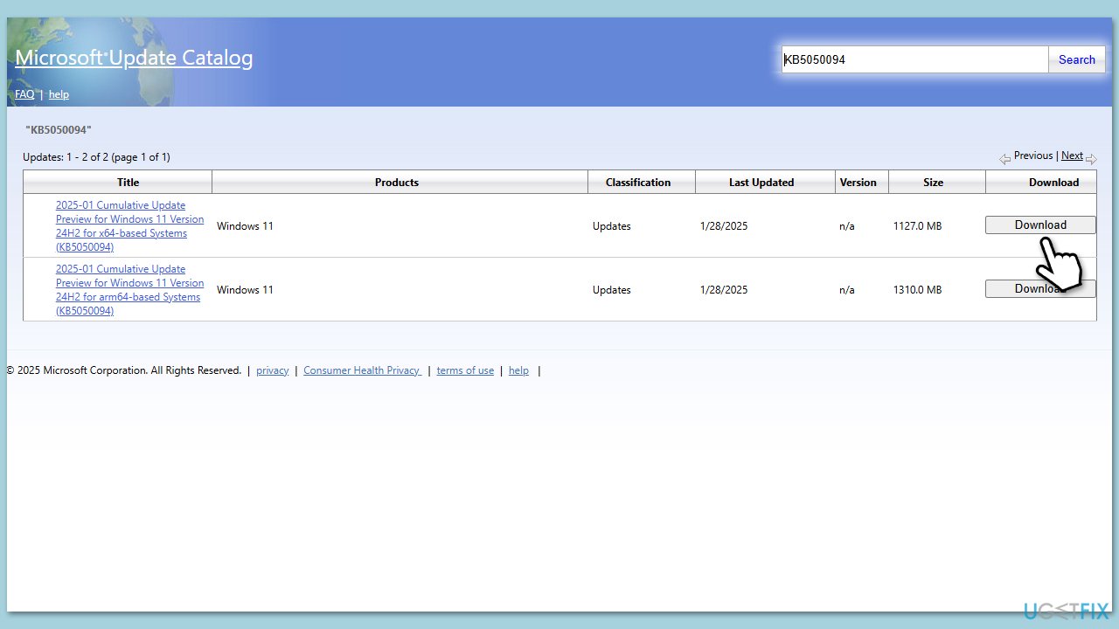Open the privacy footer link
This screenshot has height=629, width=1119.
pos(272,370)
